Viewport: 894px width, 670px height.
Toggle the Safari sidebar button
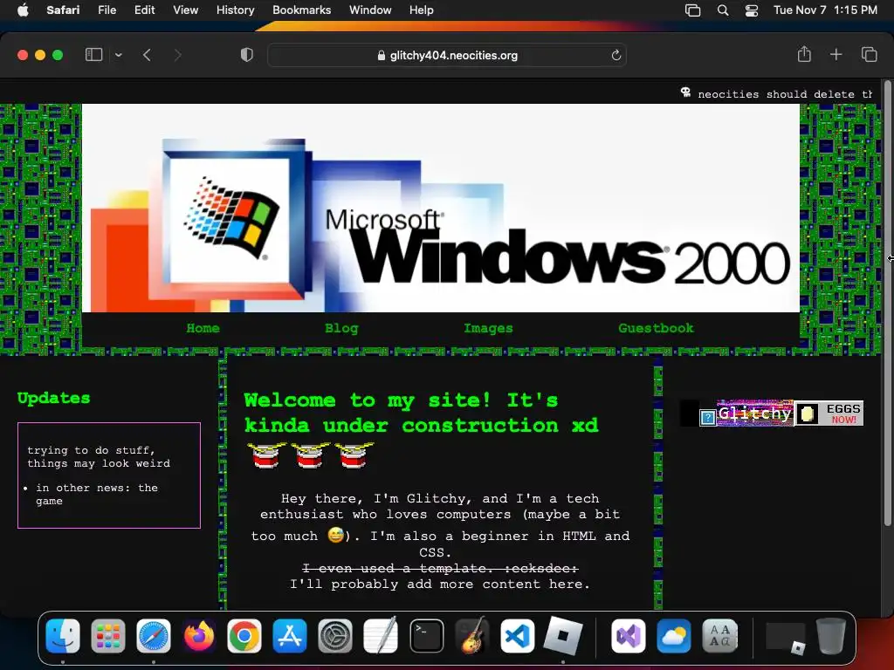pyautogui.click(x=93, y=55)
